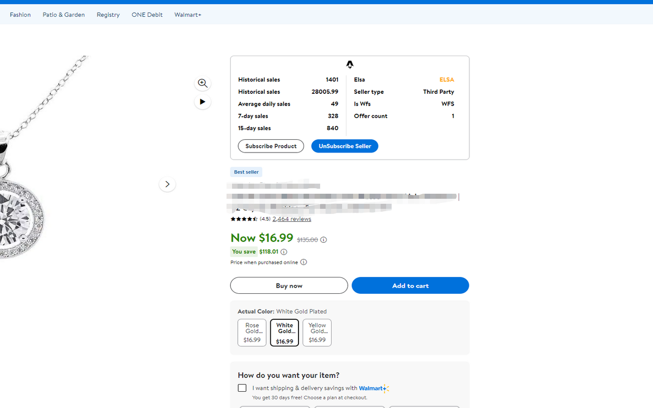Screen dimensions: 653x408
Task: Click the Now $16.99 price
Action: click(262, 238)
